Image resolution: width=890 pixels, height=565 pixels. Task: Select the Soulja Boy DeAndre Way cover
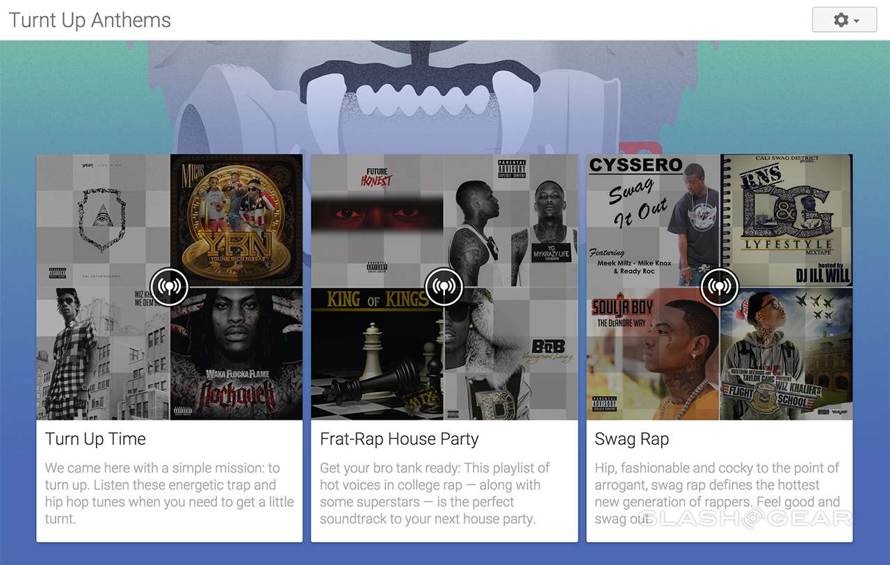tap(653, 353)
